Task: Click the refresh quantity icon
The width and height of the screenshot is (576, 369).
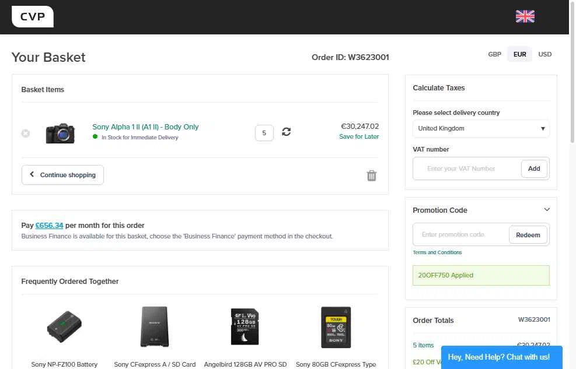Action: pos(286,132)
